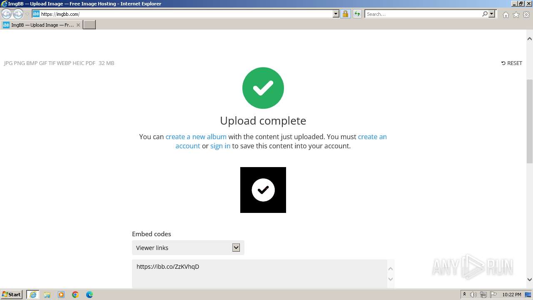533x300 pixels.
Task: Select the https://ibb.co/ZzKVhqD link text box
Action: tap(259, 274)
